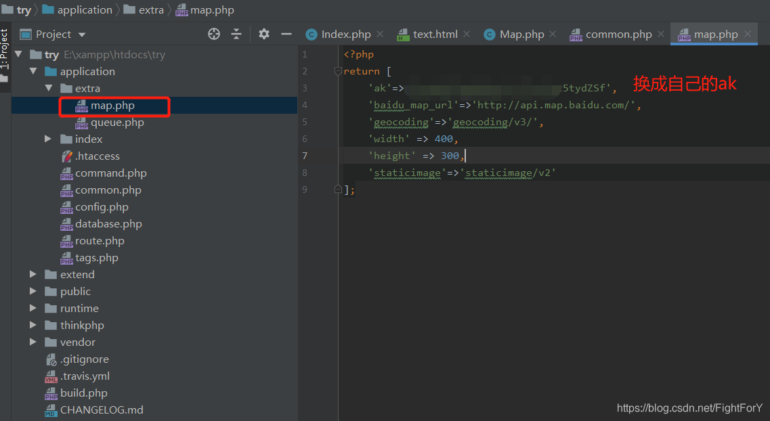Click the 'geocoding/v3/' string value

(492, 122)
